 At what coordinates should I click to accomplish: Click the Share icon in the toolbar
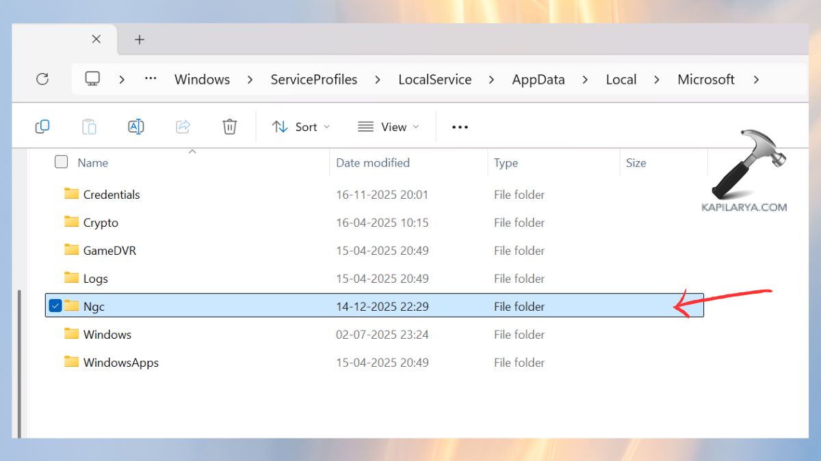tap(183, 126)
